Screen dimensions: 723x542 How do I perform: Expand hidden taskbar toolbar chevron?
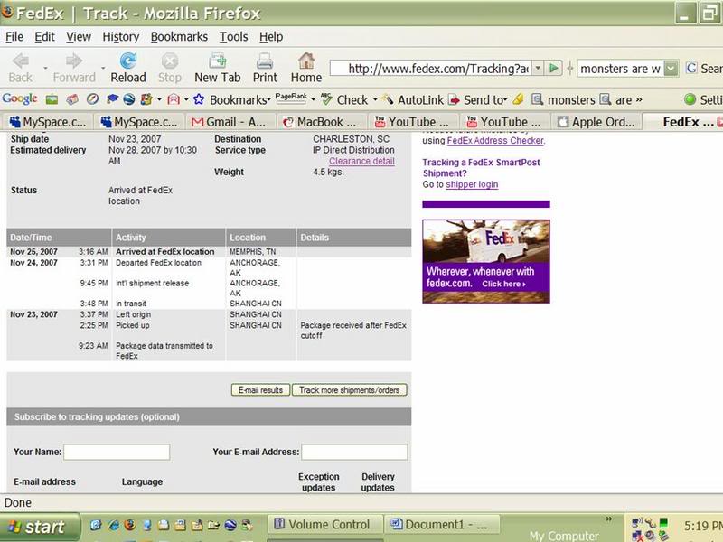pyautogui.click(x=608, y=519)
